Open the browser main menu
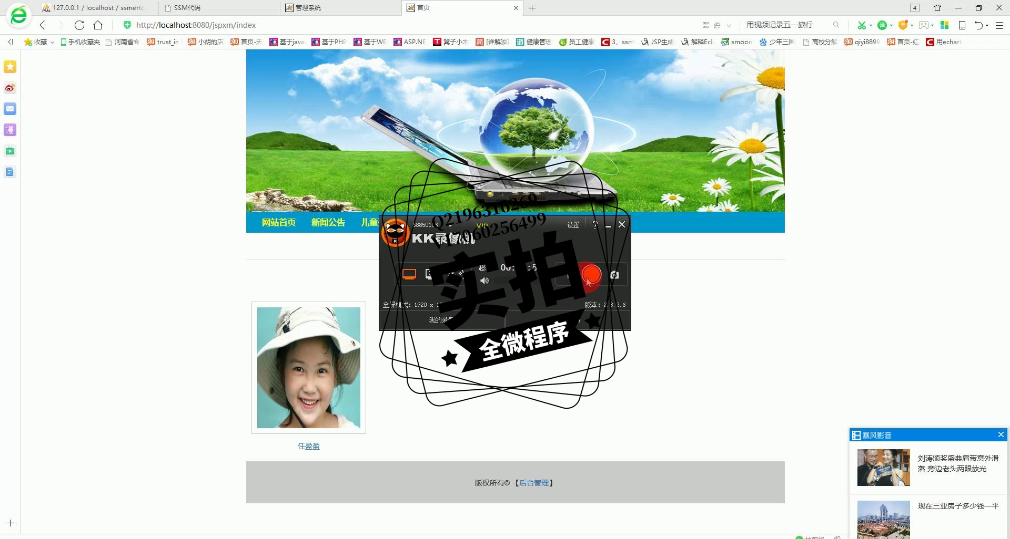This screenshot has width=1010, height=539. coord(999,25)
